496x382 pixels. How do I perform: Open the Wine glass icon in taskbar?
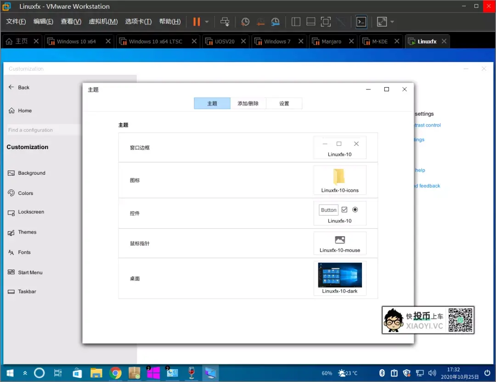click(x=191, y=373)
